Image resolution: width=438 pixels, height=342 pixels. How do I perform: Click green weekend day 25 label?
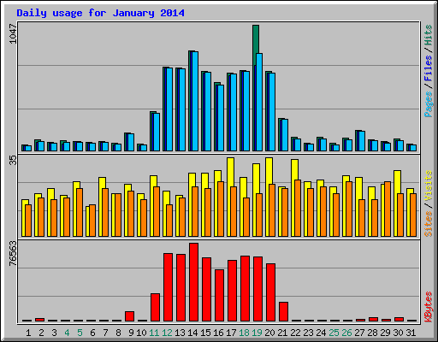(x=334, y=333)
